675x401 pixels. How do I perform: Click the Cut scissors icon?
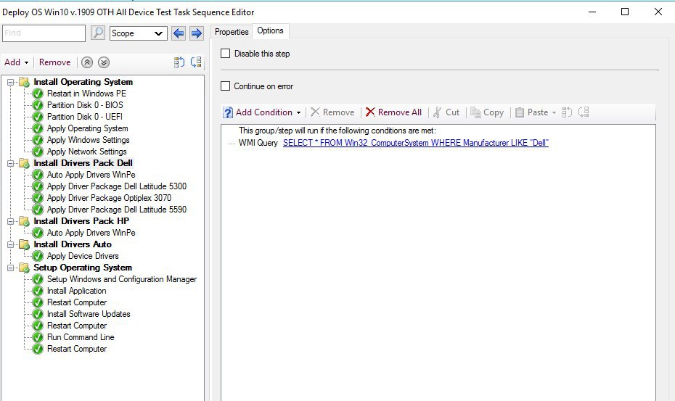click(438, 112)
